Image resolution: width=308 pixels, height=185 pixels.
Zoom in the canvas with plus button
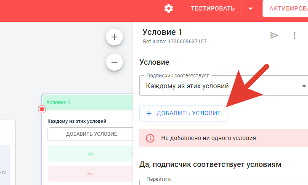114,37
